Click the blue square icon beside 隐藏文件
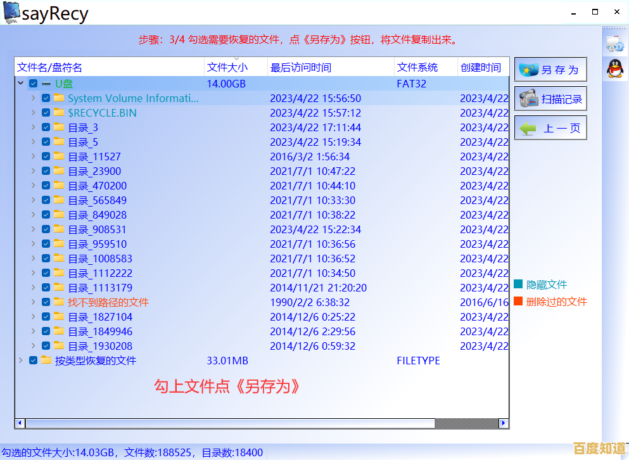 pyautogui.click(x=519, y=285)
